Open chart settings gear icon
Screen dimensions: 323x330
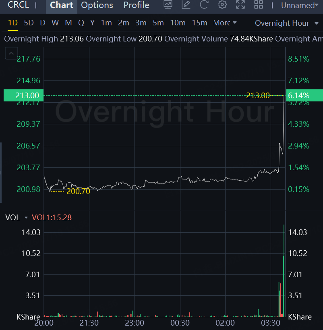[x=222, y=5]
